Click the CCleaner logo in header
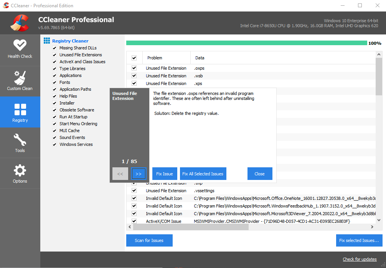386x268 pixels. 19,23
